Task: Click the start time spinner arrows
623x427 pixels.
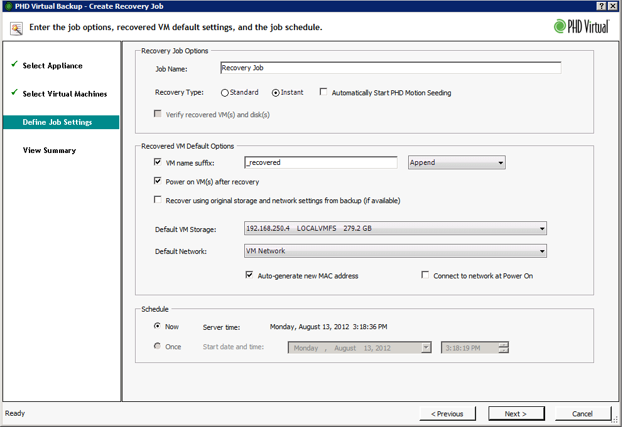Action: point(504,347)
